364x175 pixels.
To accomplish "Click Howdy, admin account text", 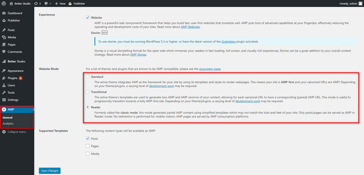I will click(x=349, y=3).
